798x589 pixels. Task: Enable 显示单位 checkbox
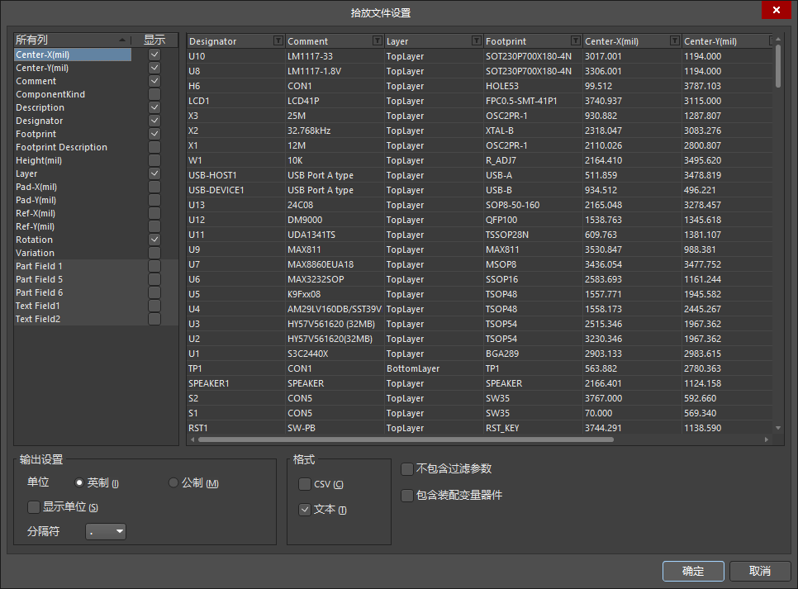point(34,507)
